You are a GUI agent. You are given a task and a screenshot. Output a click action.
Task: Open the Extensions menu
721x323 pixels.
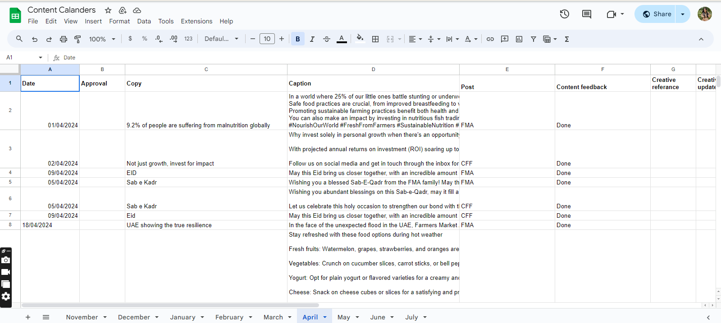point(196,21)
